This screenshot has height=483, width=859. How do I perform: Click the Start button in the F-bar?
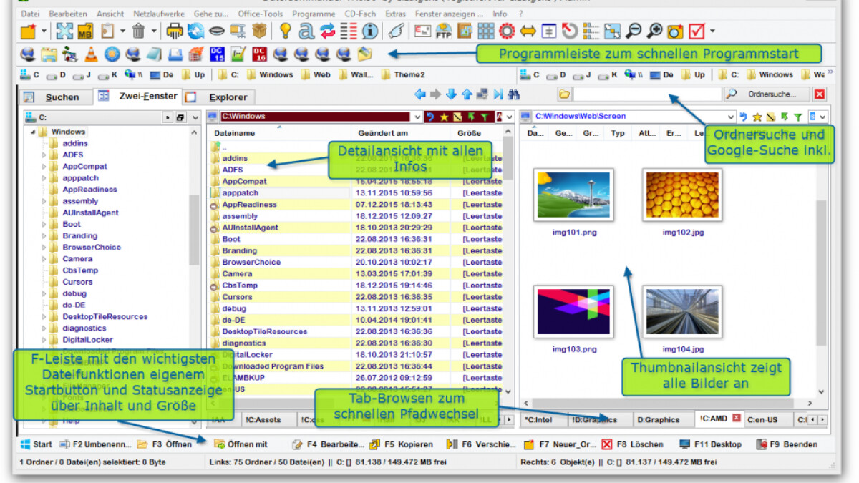pos(37,444)
